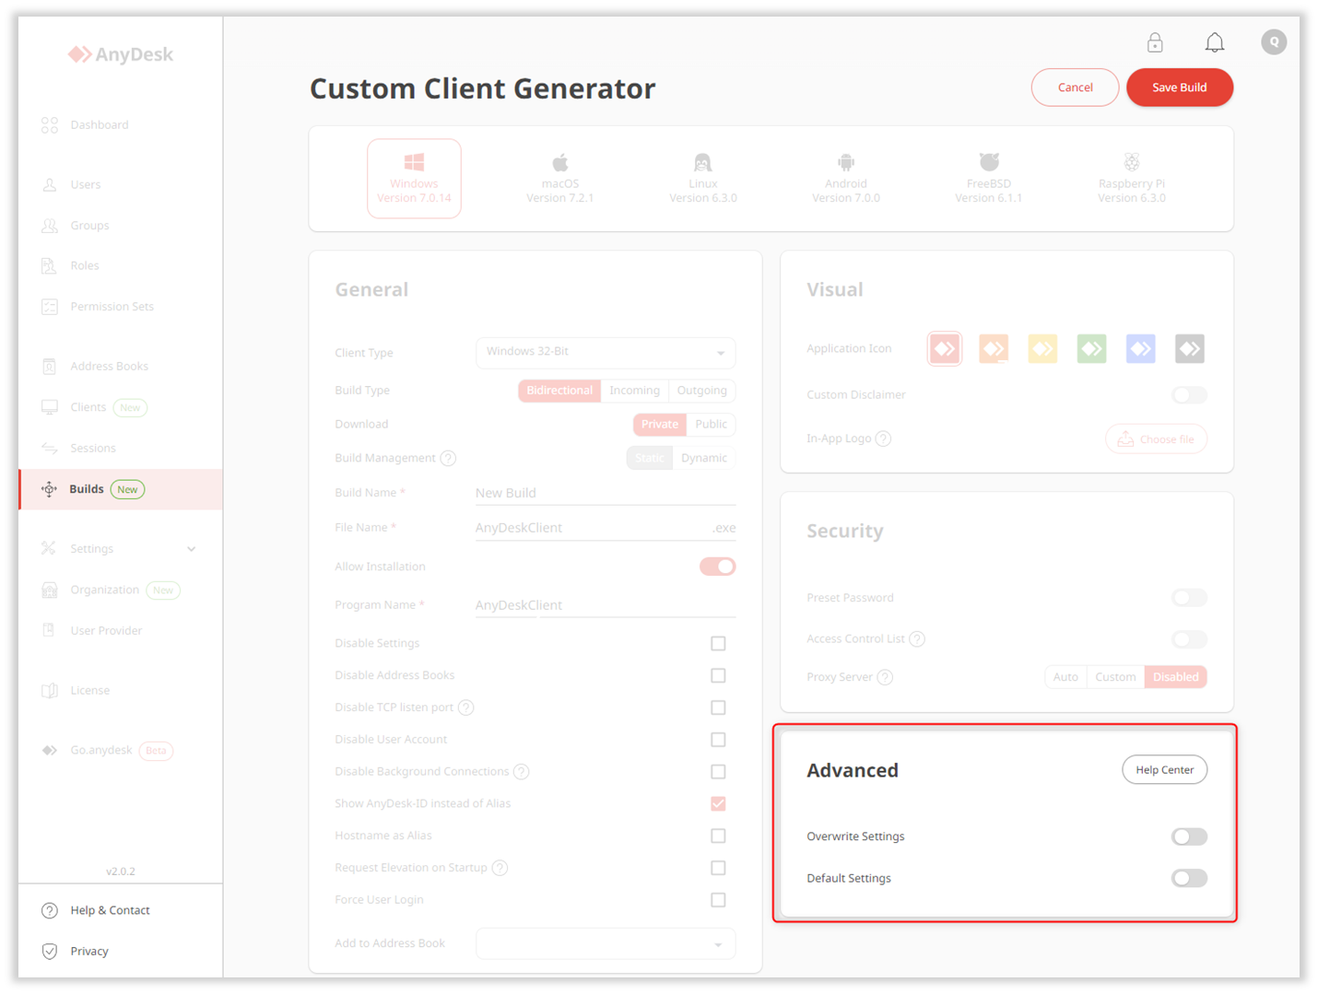Set Proxy Server to Custom
The width and height of the screenshot is (1318, 994).
tap(1115, 677)
